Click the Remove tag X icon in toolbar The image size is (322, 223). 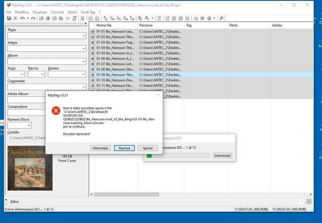pyautogui.click(x=15, y=18)
